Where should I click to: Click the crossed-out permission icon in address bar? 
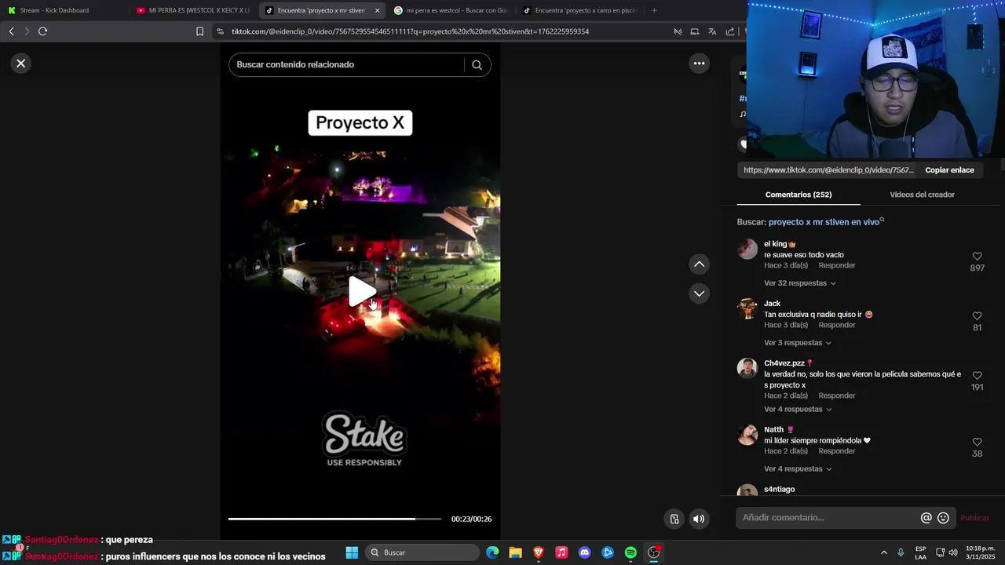(x=677, y=31)
